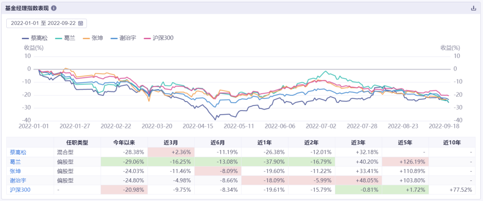Click the info icon beside 基金经理指数表现
The height and width of the screenshot is (201, 483).
54,8
